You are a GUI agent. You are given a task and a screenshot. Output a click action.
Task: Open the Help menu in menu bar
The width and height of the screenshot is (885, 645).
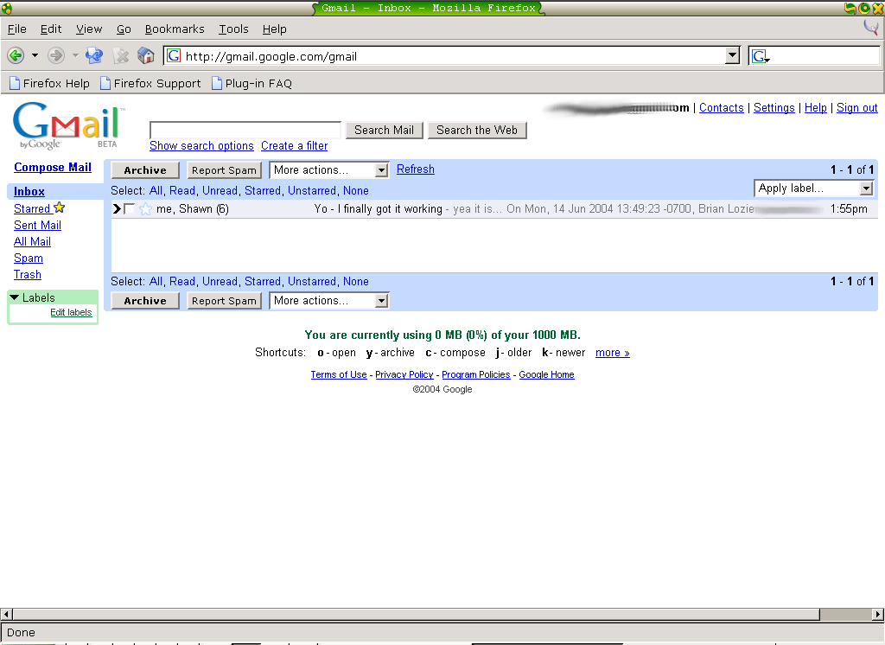coord(274,29)
